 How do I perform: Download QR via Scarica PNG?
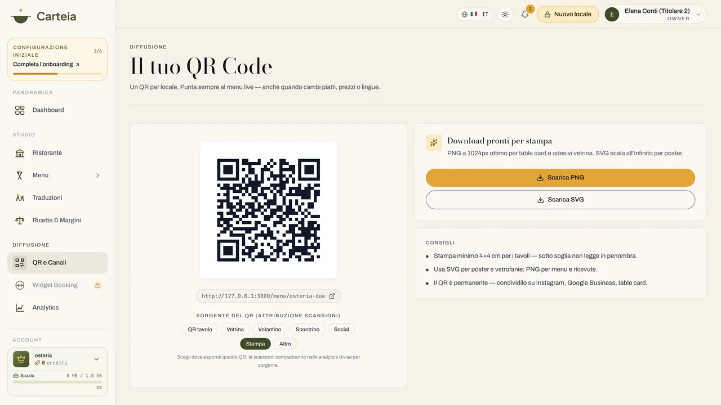click(560, 178)
